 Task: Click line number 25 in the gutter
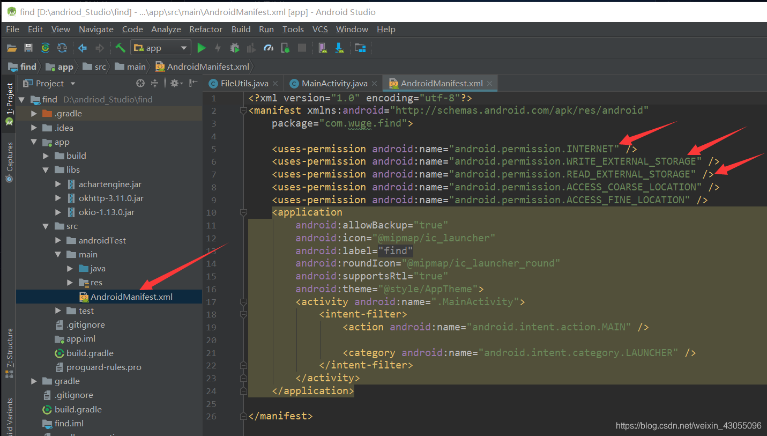pyautogui.click(x=211, y=404)
